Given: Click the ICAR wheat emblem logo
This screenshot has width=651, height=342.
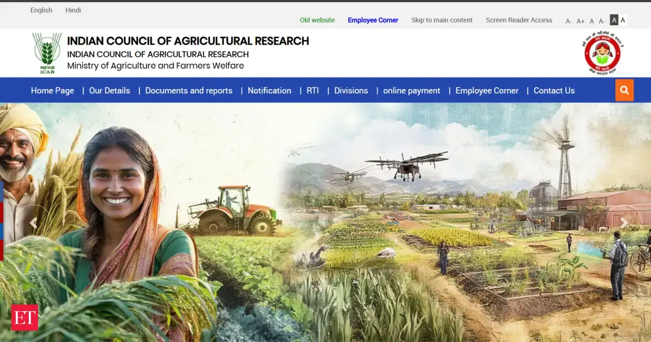Looking at the screenshot, I should [47, 53].
